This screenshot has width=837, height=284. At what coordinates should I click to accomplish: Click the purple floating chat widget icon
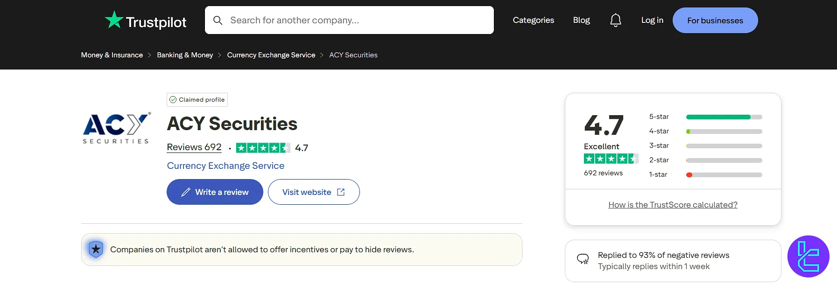coord(808,256)
